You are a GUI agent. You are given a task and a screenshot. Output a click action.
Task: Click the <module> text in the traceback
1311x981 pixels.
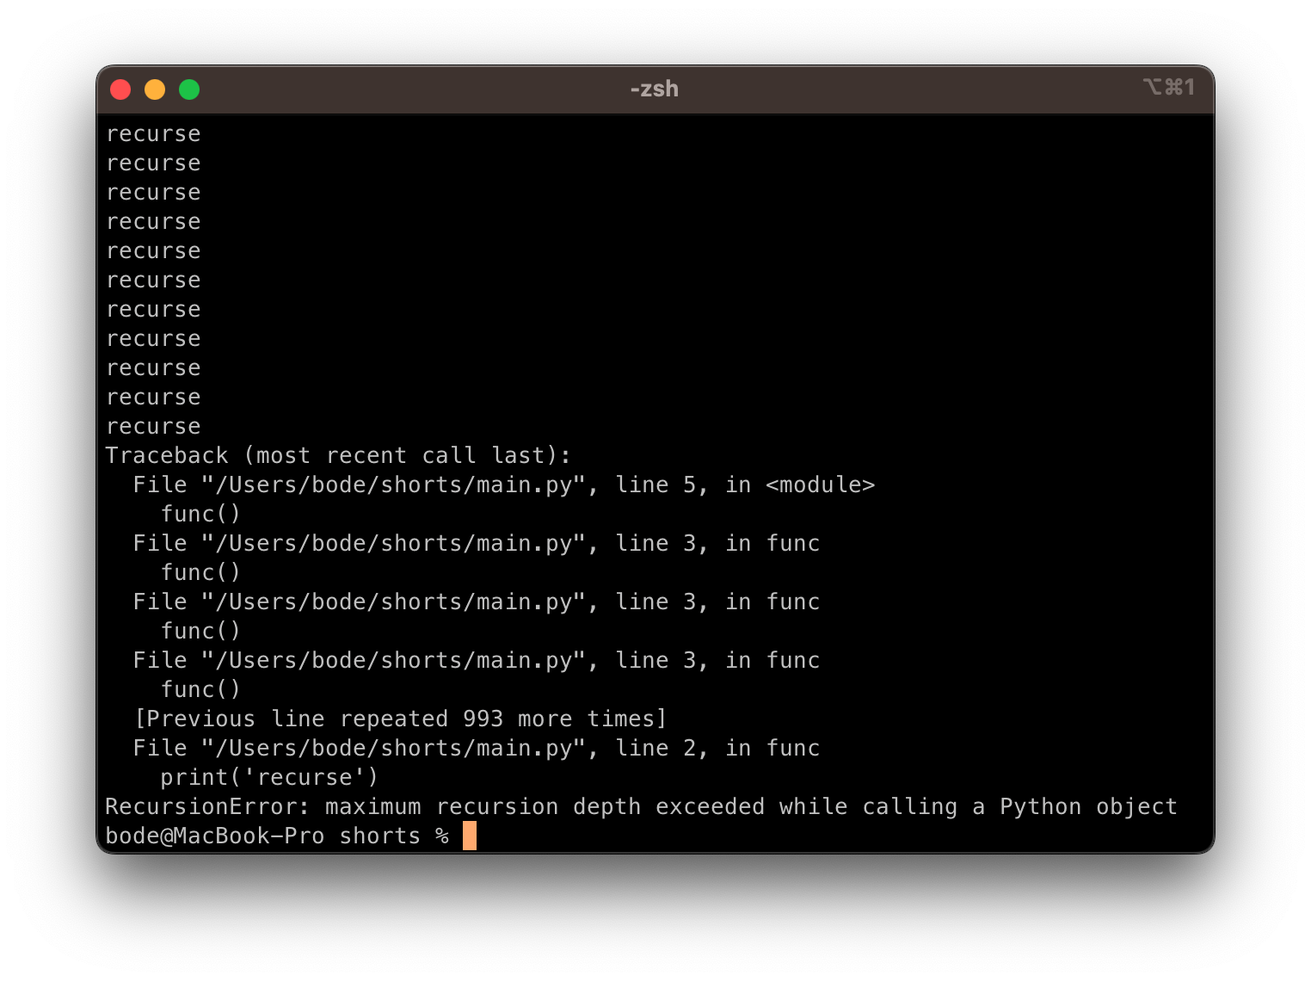coord(820,484)
